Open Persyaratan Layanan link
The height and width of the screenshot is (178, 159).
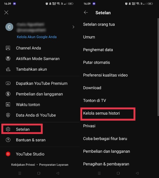click(x=54, y=165)
